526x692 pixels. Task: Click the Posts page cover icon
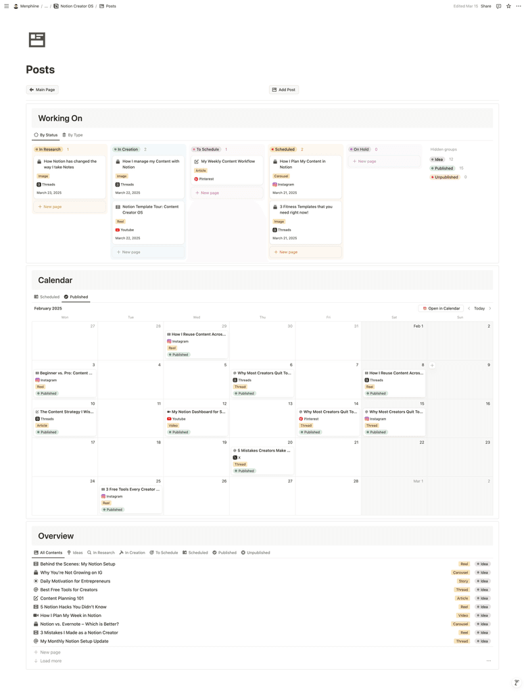click(37, 40)
